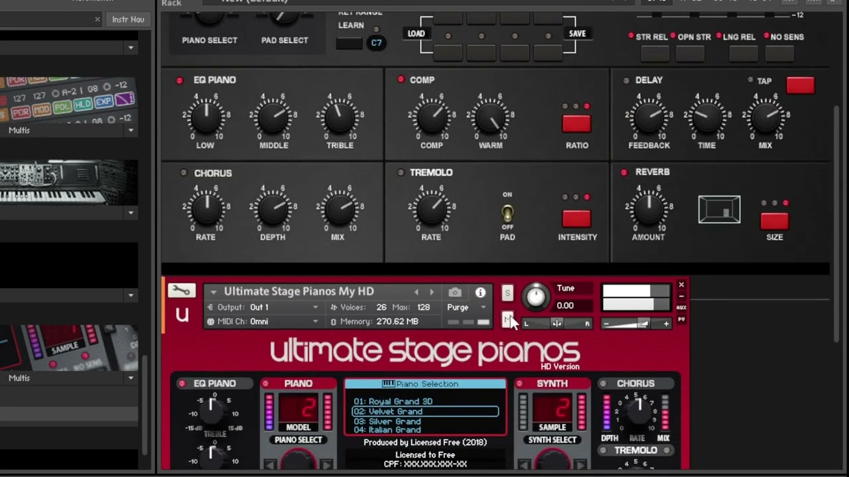Select 03: Silver Grand piano
Viewport: 849px width, 477px height.
click(x=387, y=421)
